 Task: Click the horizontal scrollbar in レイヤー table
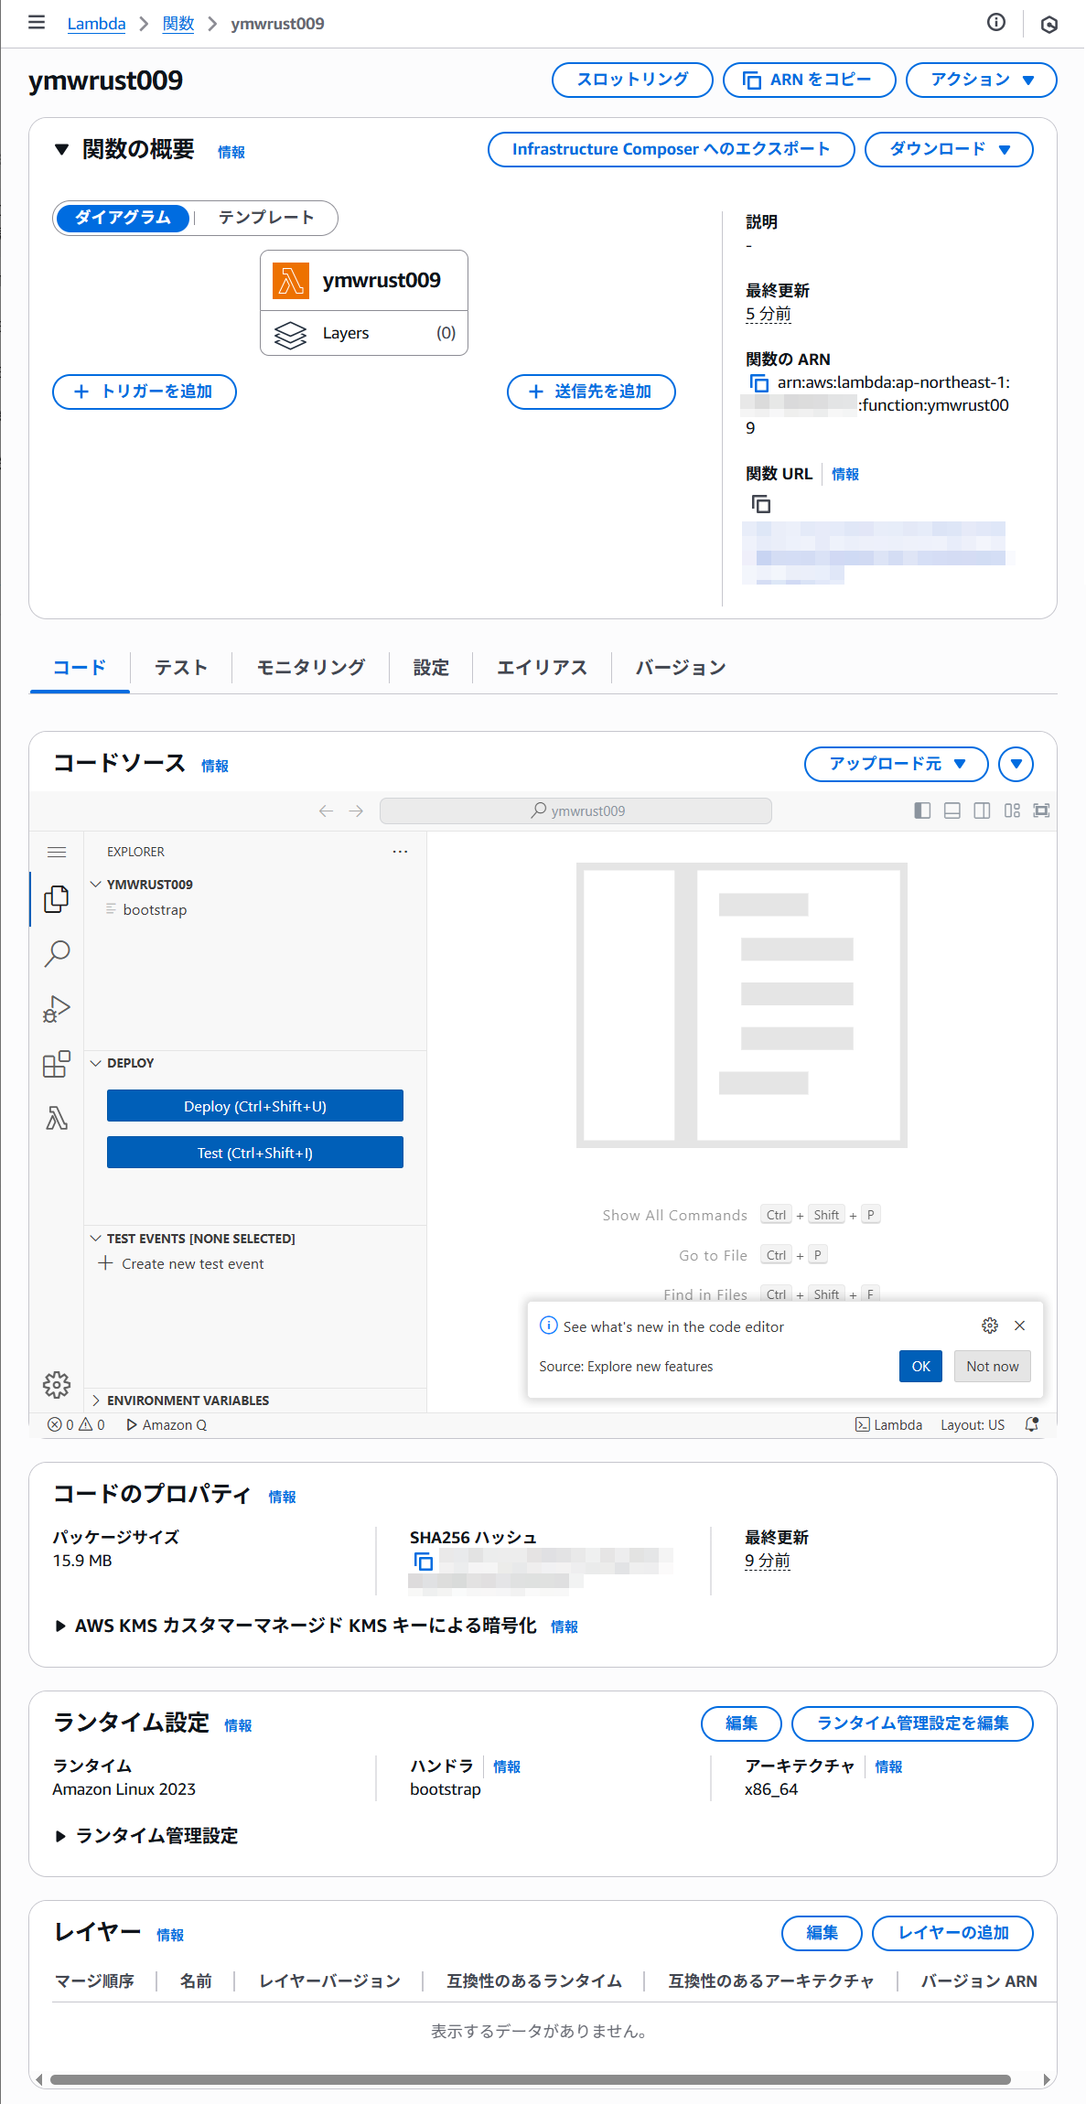(x=531, y=2079)
